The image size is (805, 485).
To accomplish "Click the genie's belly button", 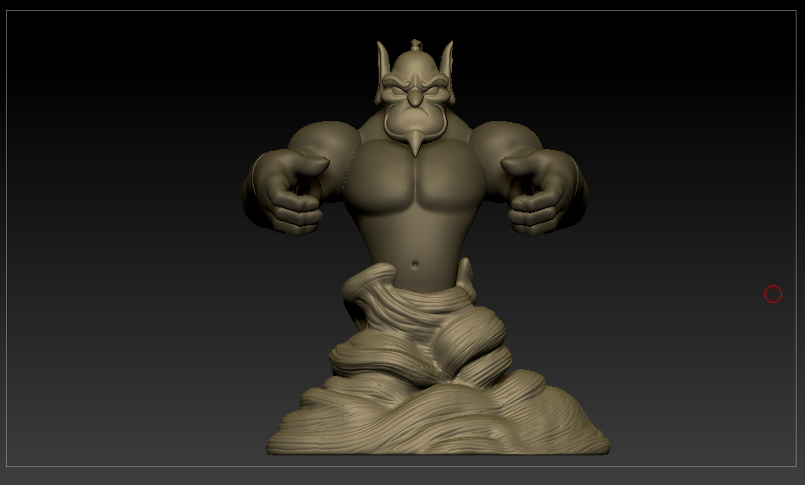I will click(416, 265).
